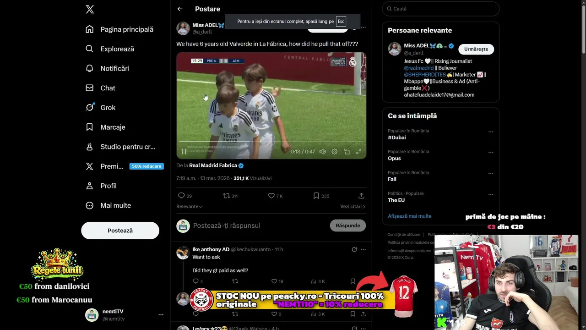586x330 pixels.
Task: Click the Răspunde button
Action: 348,225
